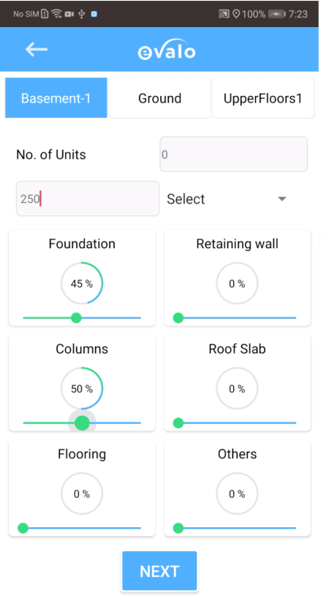Click the Foundation slider handle
This screenshot has width=321, height=604.
[x=76, y=318]
